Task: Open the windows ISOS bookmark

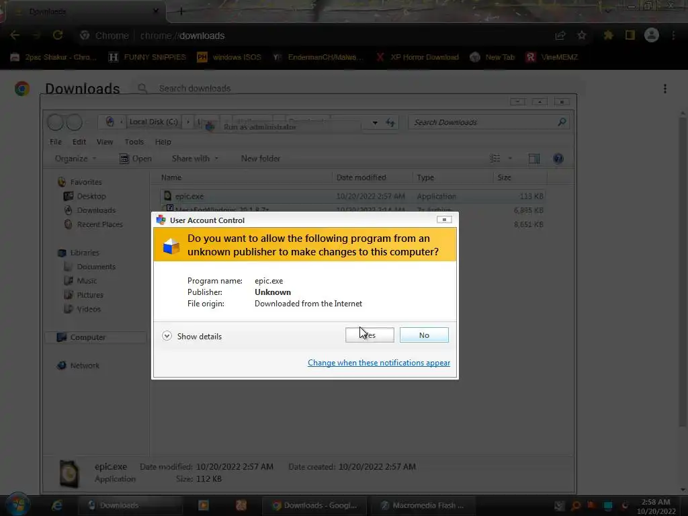Action: (x=229, y=57)
